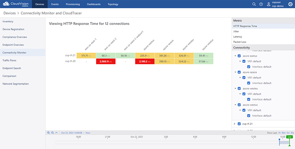Click the 171.71 ms heatmap cell
Image resolution: width=295 pixels, height=149 pixels.
click(86, 56)
